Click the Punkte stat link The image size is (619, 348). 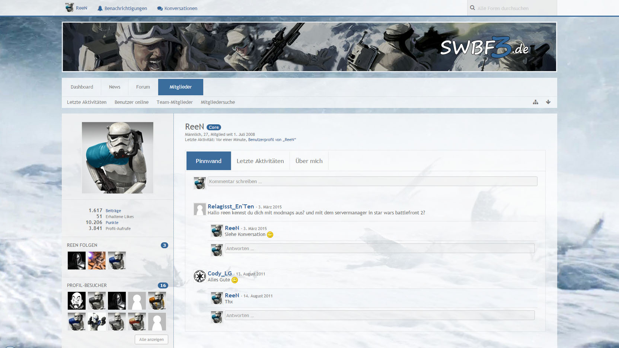click(112, 223)
